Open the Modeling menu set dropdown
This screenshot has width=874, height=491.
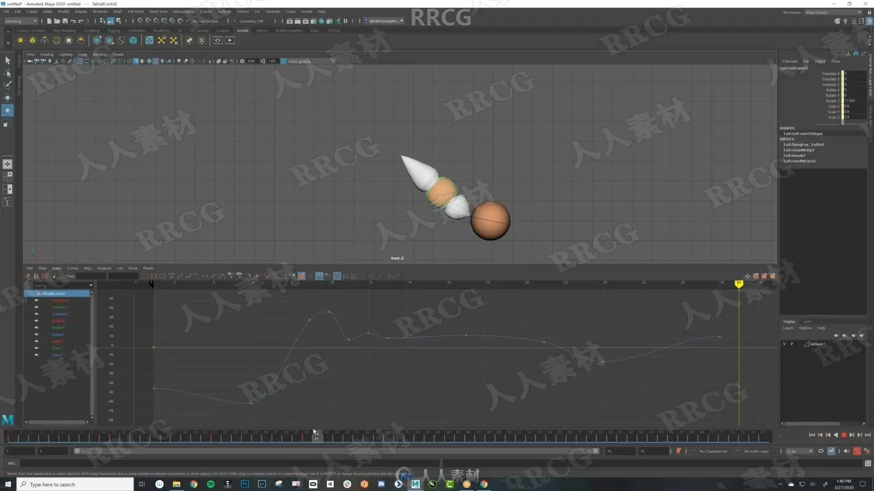coord(21,21)
